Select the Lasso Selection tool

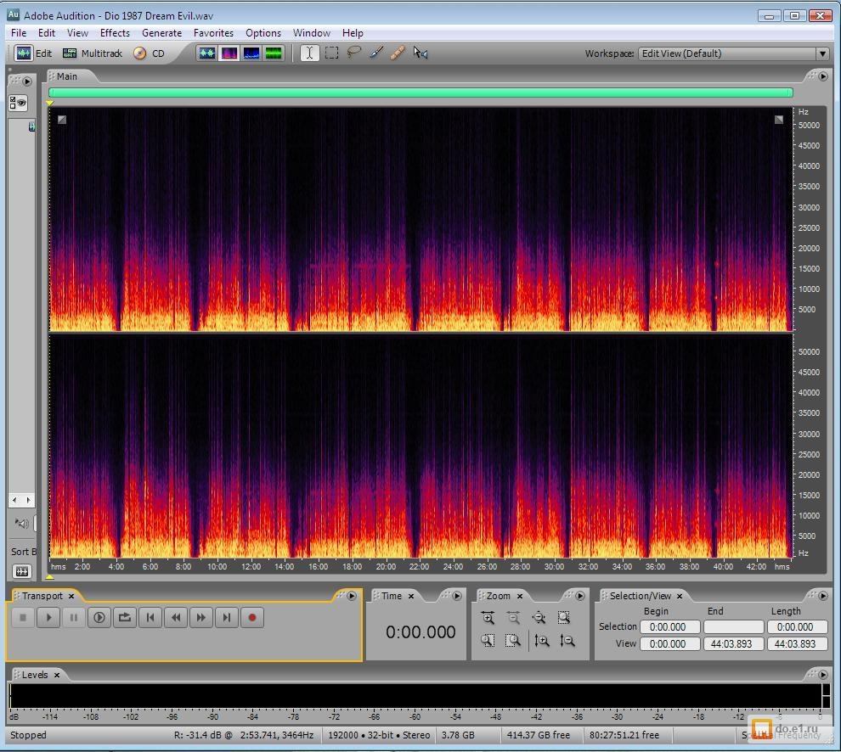click(x=353, y=53)
